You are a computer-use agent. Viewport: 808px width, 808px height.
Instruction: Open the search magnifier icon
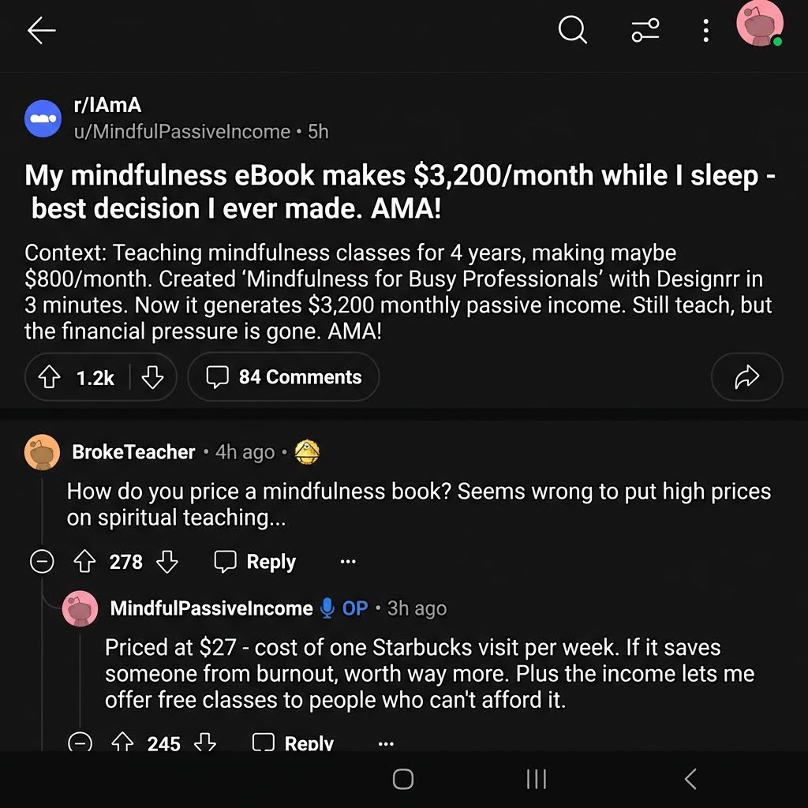573,30
